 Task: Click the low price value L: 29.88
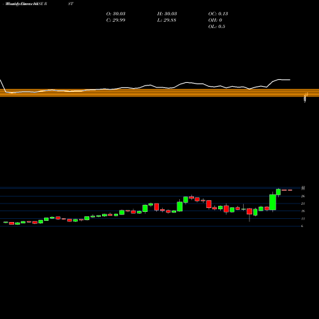coord(167,20)
